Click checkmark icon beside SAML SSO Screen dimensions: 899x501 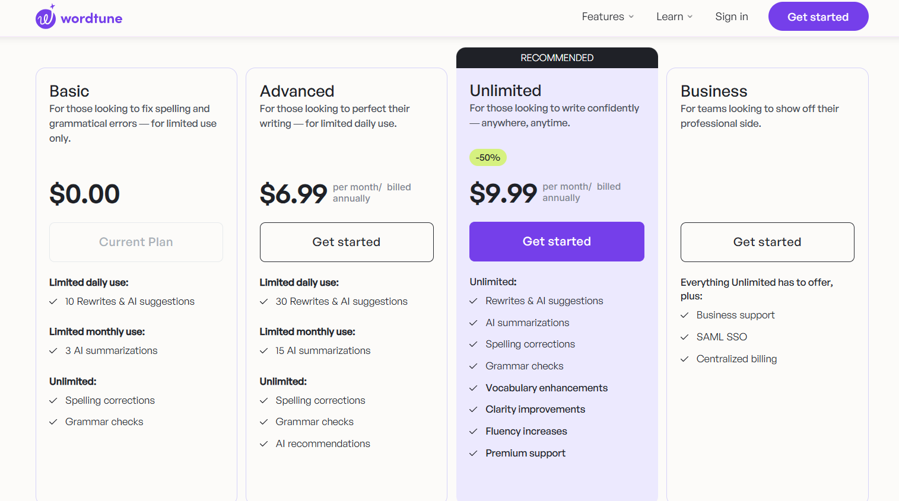[x=685, y=337]
